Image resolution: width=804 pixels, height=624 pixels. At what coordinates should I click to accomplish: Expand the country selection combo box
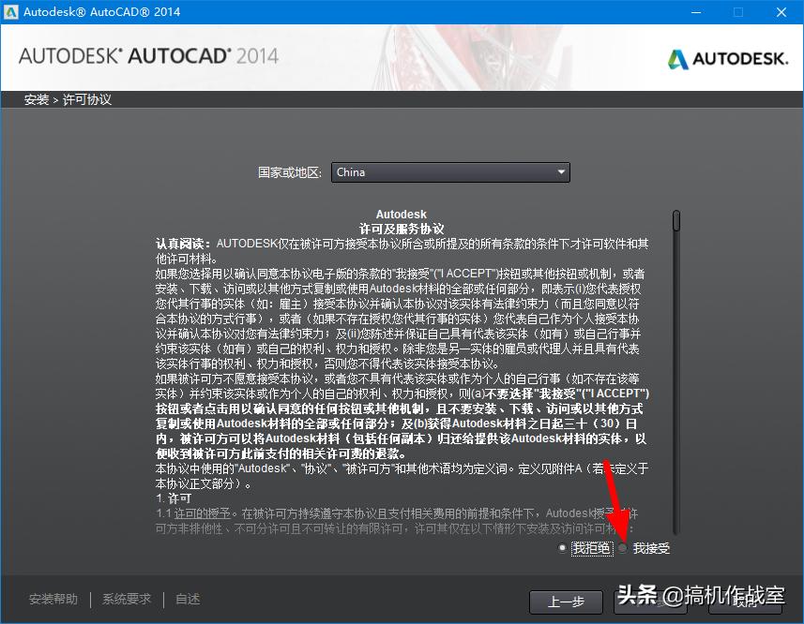tap(450, 172)
